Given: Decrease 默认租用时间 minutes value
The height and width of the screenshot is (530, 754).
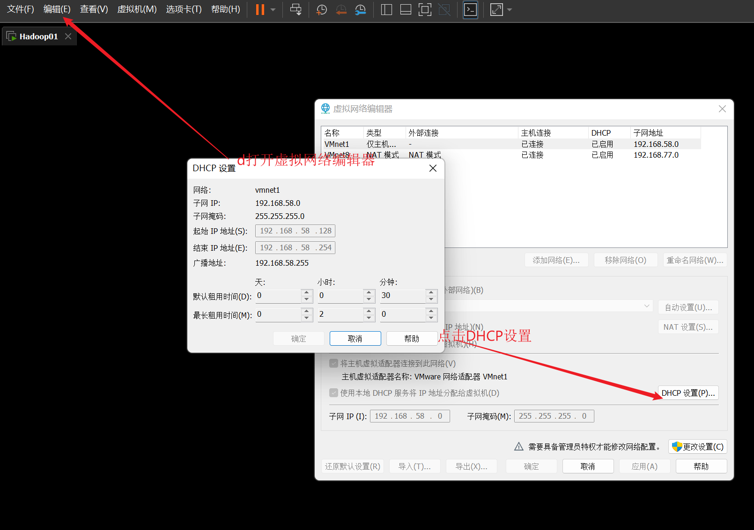Looking at the screenshot, I should click(x=431, y=299).
